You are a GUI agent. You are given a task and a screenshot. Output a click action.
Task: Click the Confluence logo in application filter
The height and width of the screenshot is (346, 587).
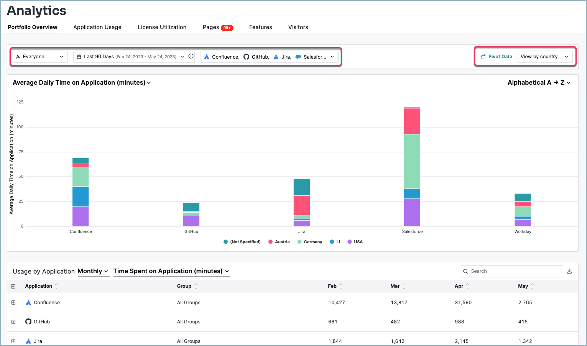[207, 57]
